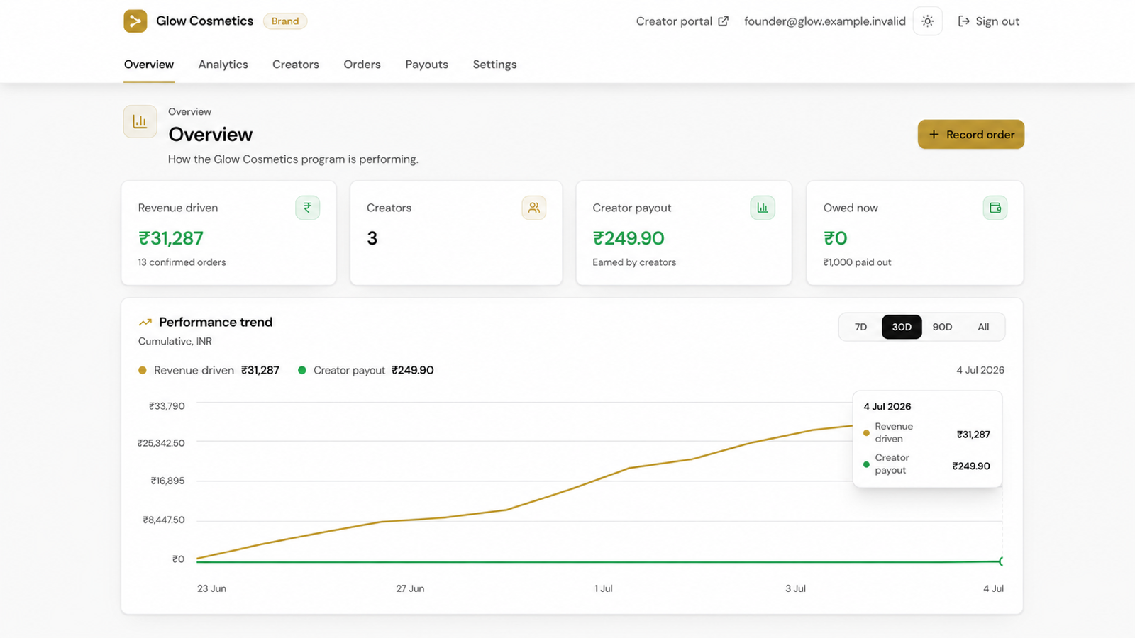Click the wallet icon on Owed now card
The image size is (1135, 638).
click(x=995, y=208)
